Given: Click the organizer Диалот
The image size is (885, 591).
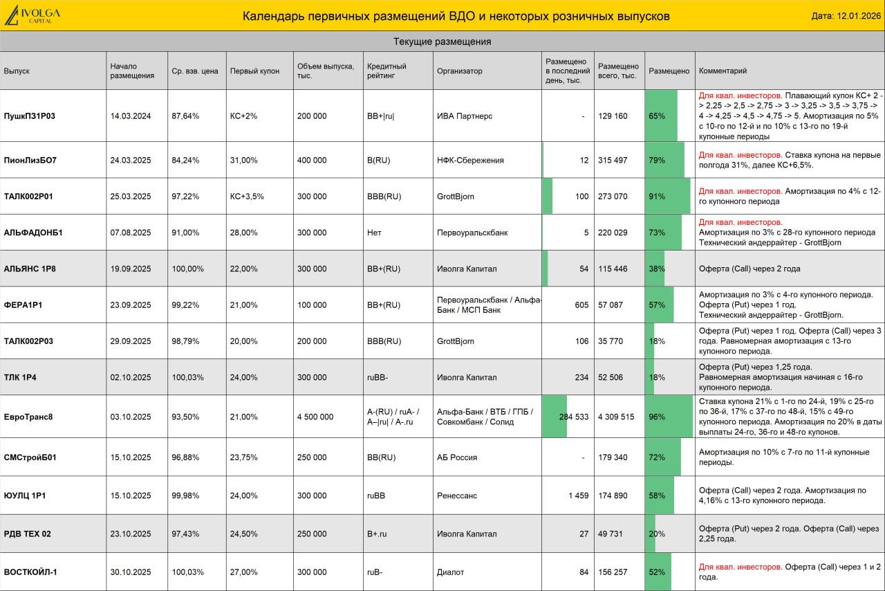Looking at the screenshot, I should tap(451, 572).
